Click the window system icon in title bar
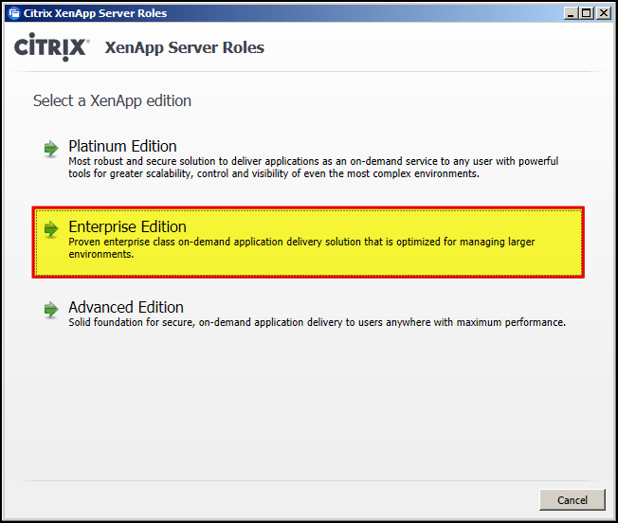 12,13
